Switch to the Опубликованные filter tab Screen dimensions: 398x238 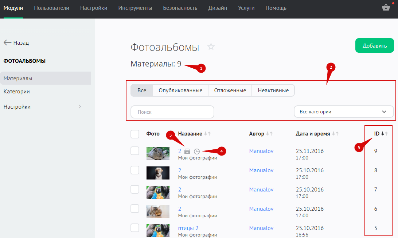(x=180, y=90)
